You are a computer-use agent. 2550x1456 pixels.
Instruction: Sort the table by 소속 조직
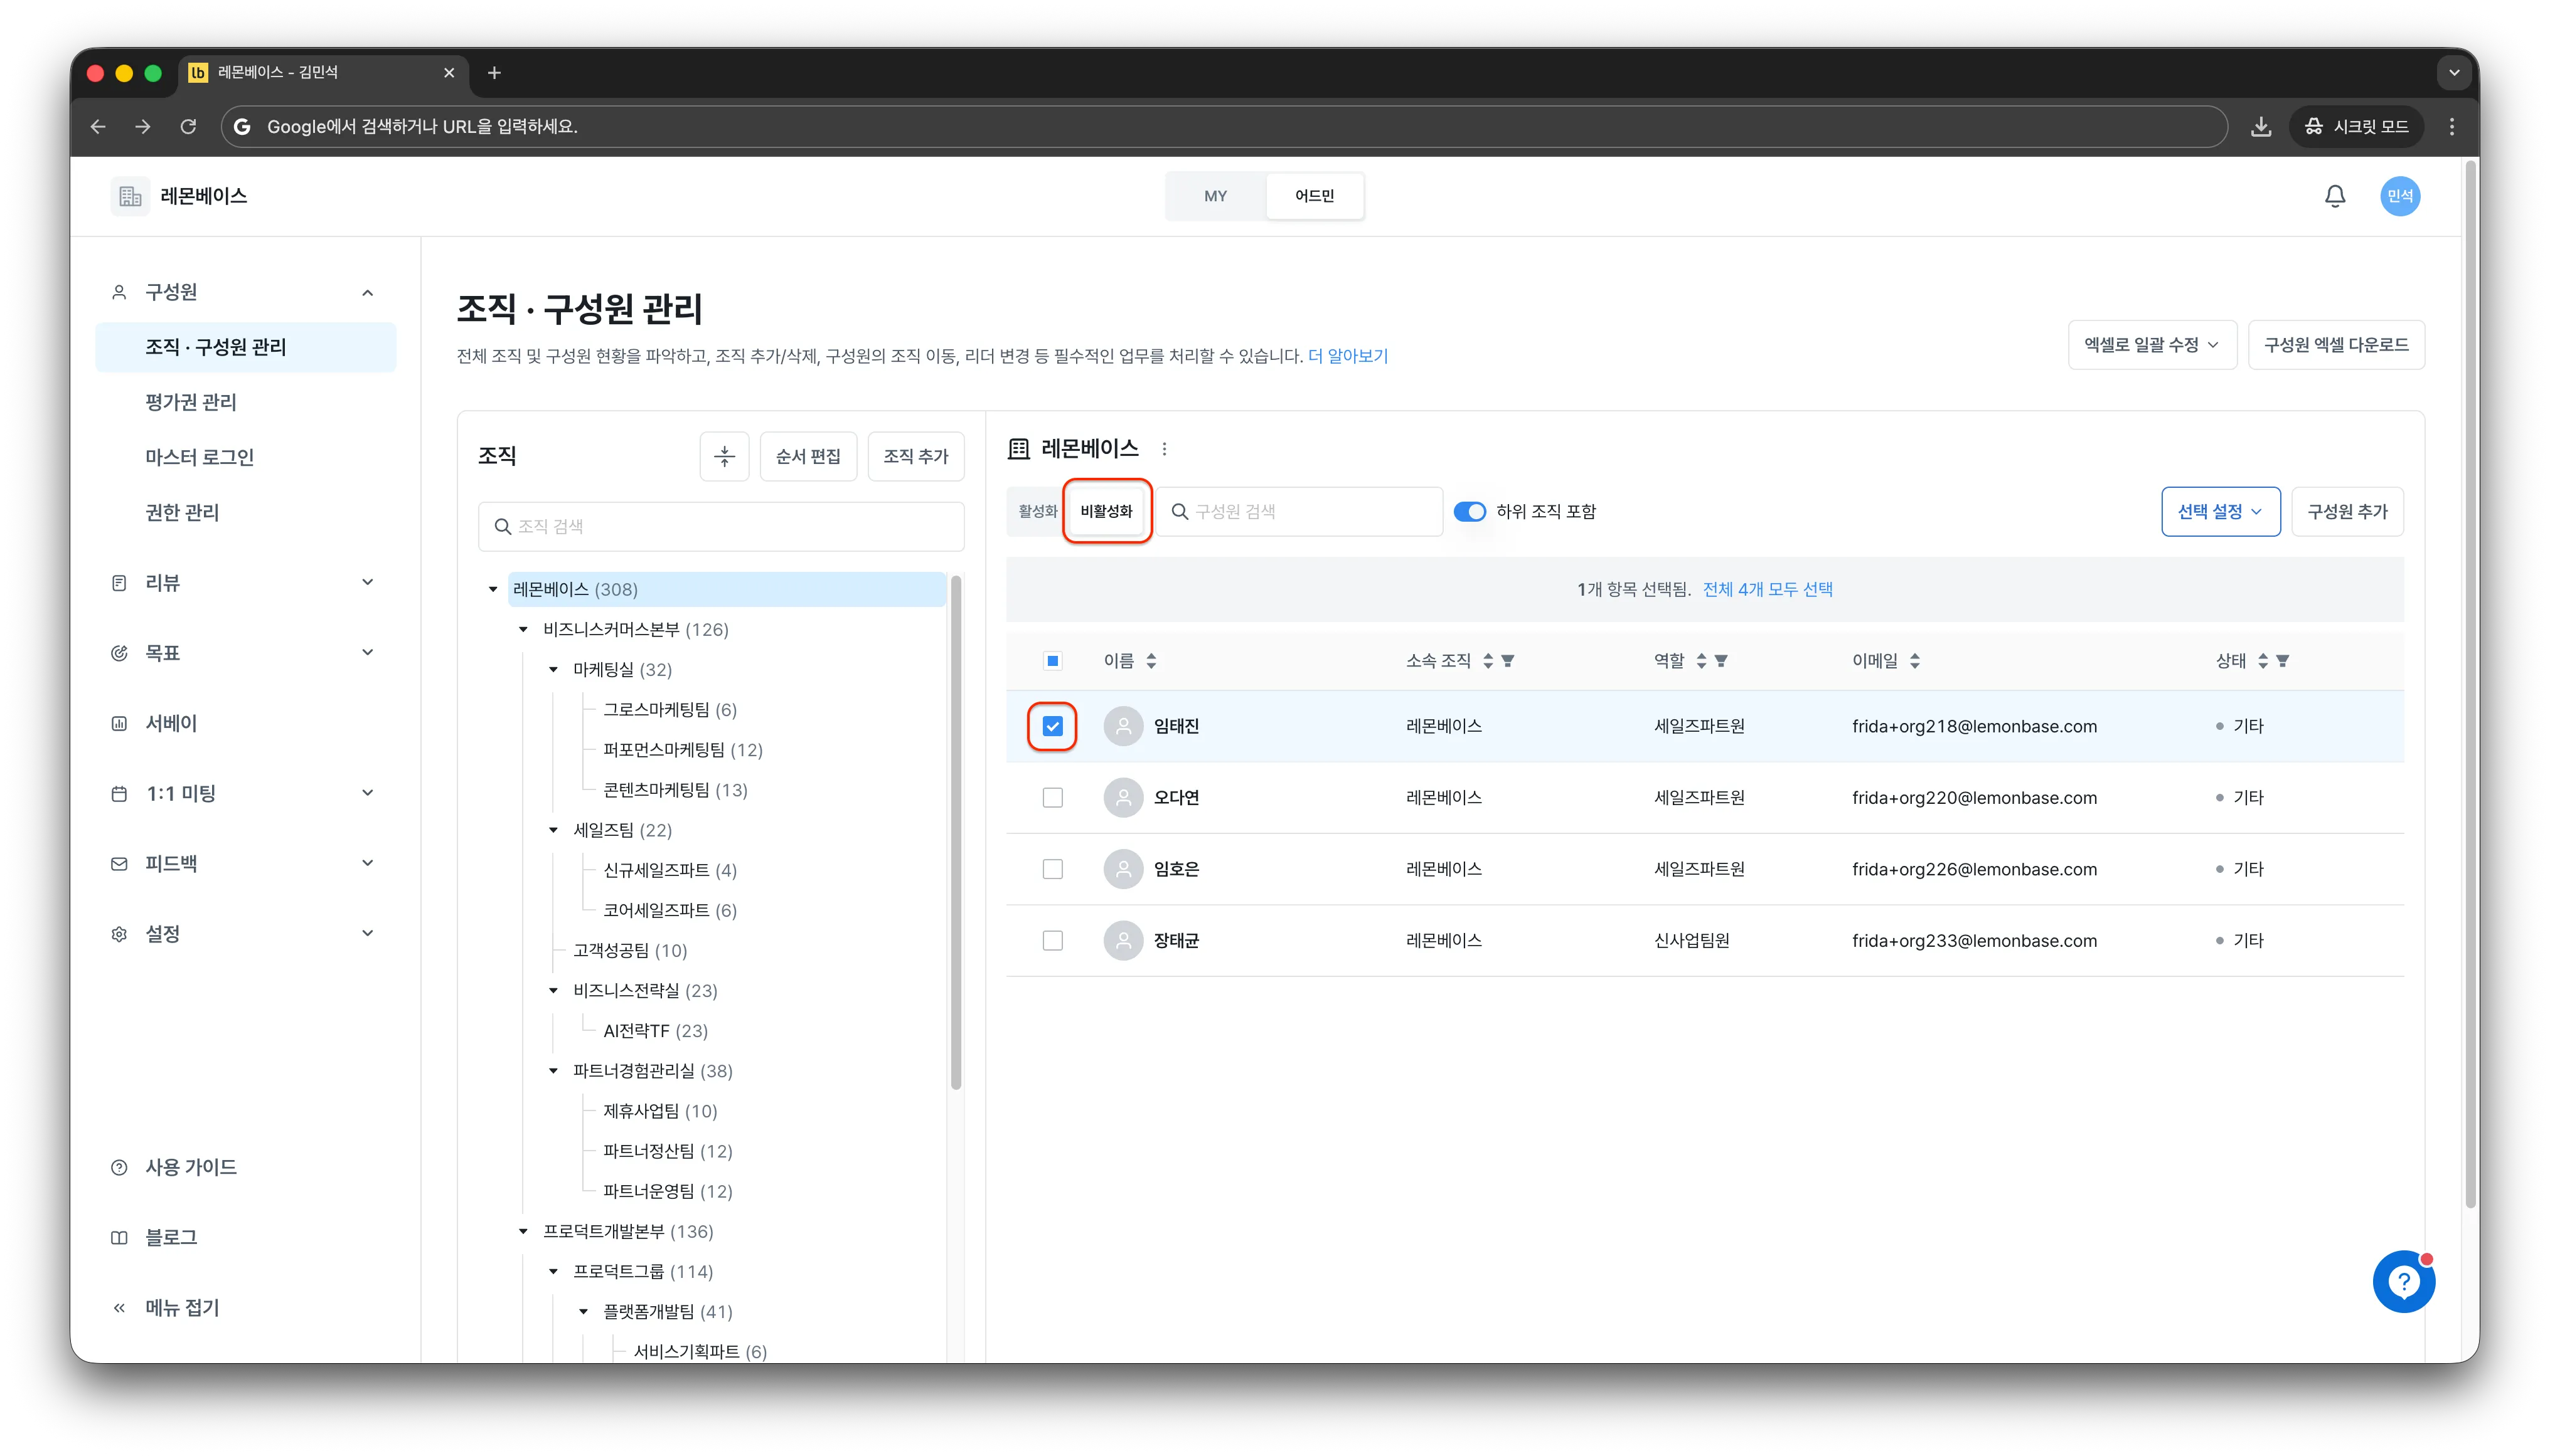click(x=1488, y=661)
